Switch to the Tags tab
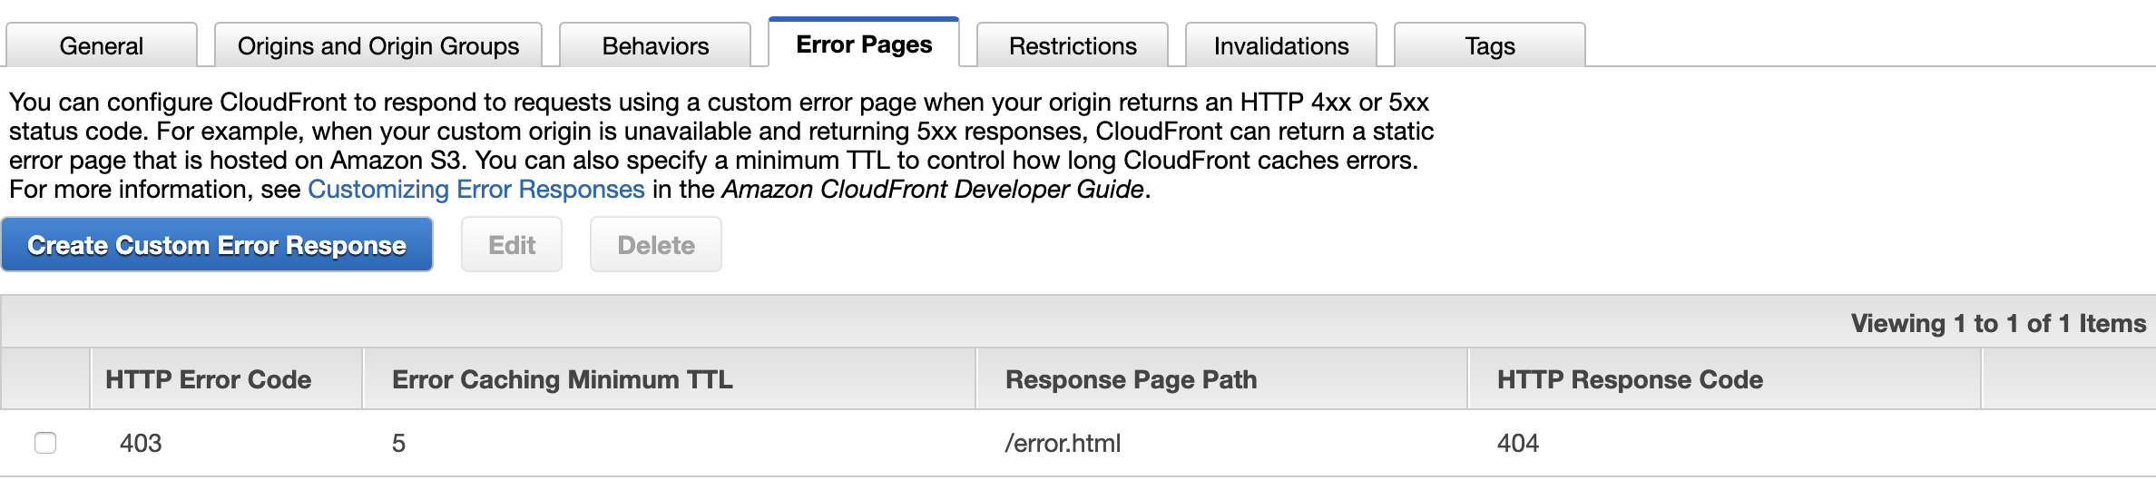The image size is (2156, 490). (x=1490, y=45)
